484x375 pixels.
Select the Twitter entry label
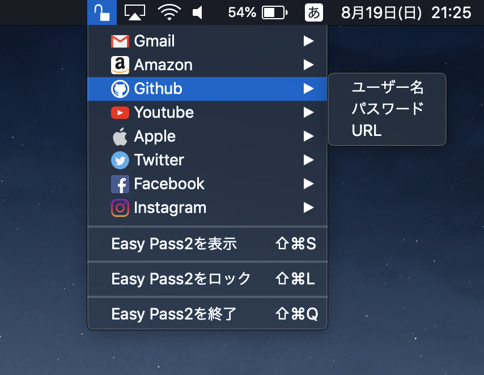[x=159, y=160]
